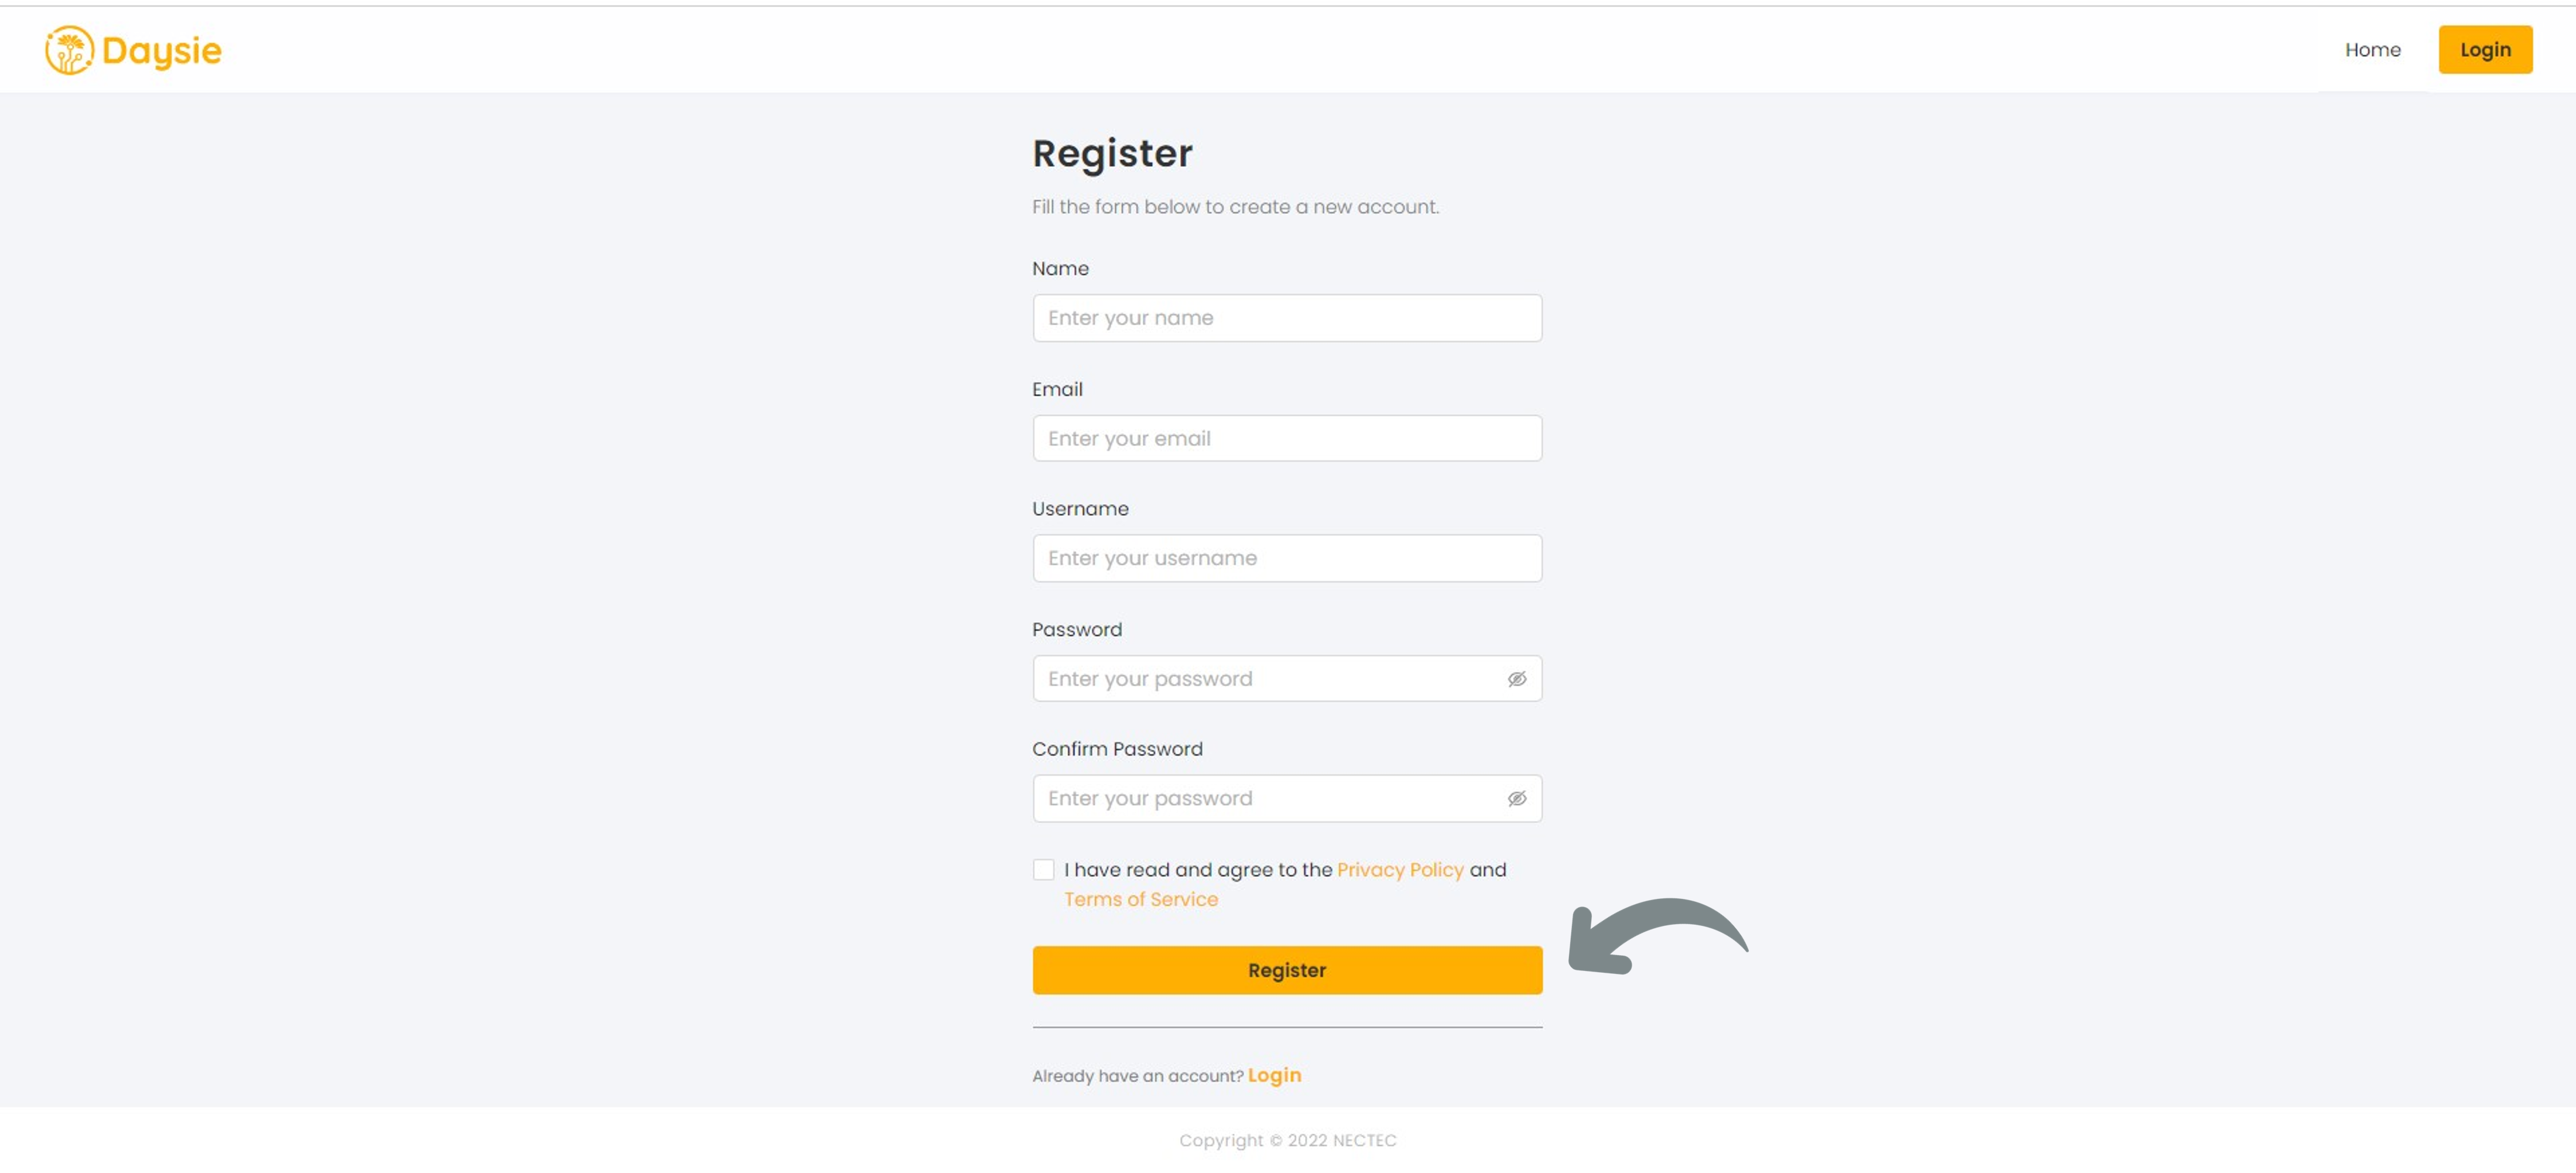This screenshot has height=1173, width=2576.
Task: Click inside the Password input field
Action: pyautogui.click(x=1286, y=679)
